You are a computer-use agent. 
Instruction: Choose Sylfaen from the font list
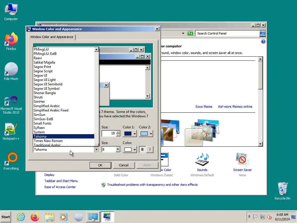pyautogui.click(x=64, y=128)
